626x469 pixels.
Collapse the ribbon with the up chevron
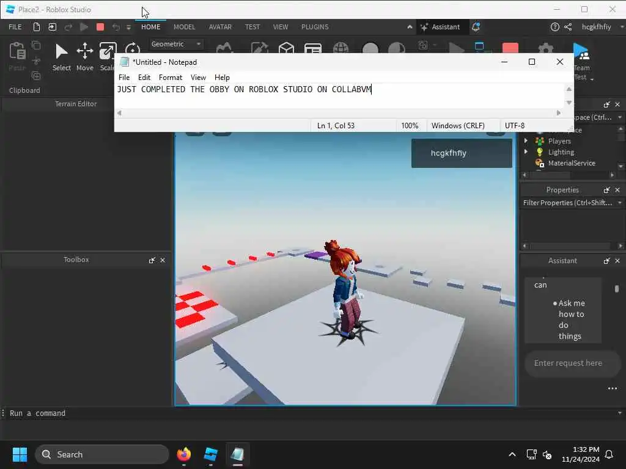pyautogui.click(x=410, y=27)
